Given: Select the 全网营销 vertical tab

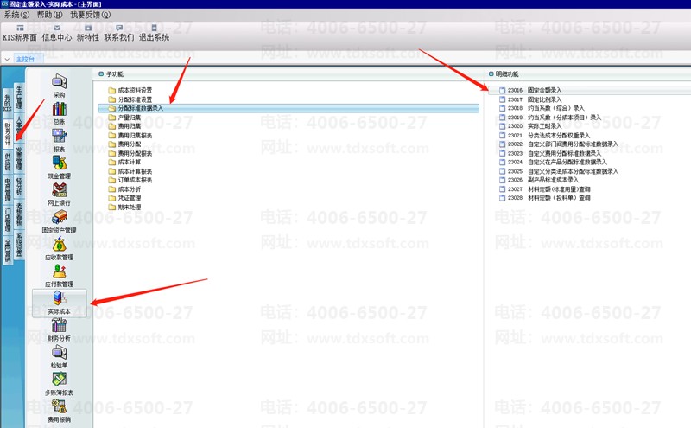Looking at the screenshot, I should tap(8, 250).
